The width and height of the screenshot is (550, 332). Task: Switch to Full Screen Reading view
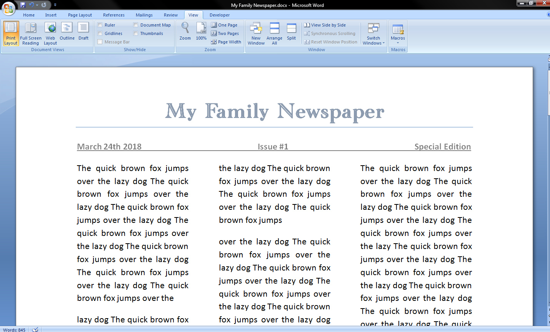(x=31, y=34)
